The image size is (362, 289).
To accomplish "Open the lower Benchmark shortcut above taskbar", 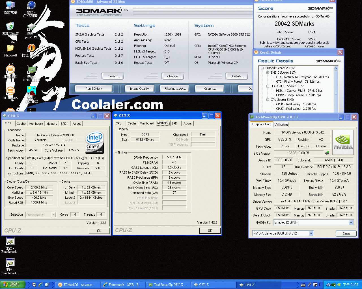I will pyautogui.click(x=10, y=266).
